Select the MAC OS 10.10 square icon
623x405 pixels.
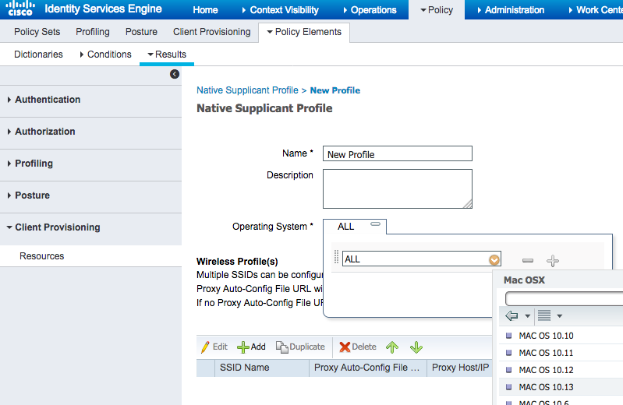[x=508, y=336]
